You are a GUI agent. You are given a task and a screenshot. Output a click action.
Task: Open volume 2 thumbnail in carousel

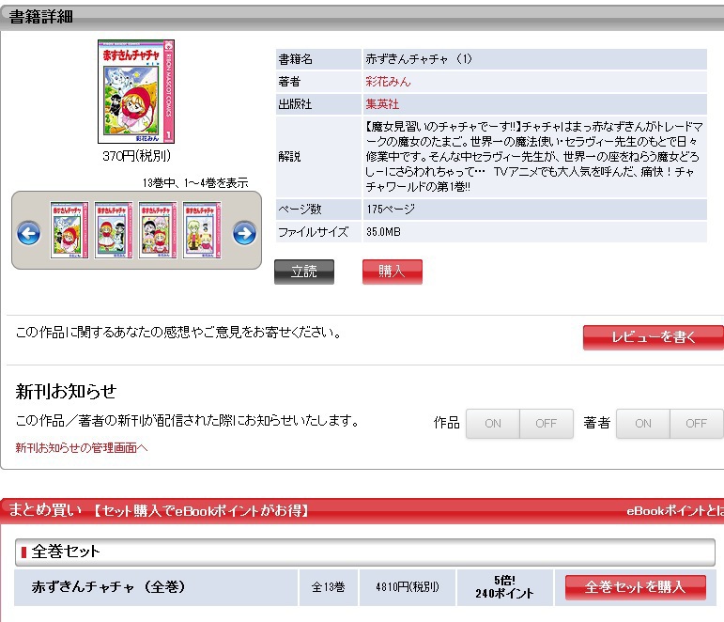114,230
